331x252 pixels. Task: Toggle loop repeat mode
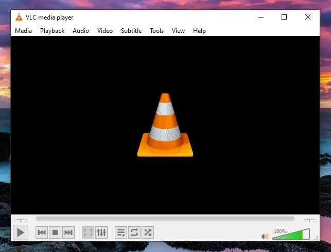coord(134,232)
